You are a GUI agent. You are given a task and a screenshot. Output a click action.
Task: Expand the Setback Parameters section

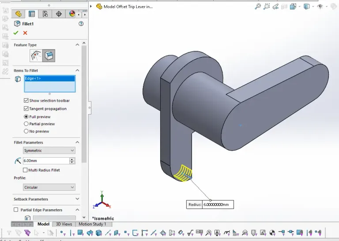77,199
